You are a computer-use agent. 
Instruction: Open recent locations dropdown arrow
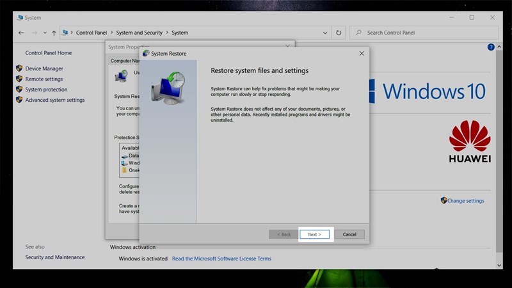pos(45,33)
